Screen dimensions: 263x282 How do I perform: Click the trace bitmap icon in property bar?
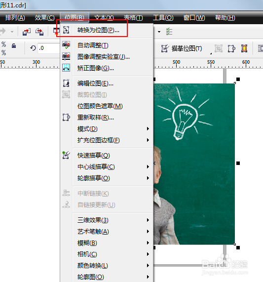point(165,48)
